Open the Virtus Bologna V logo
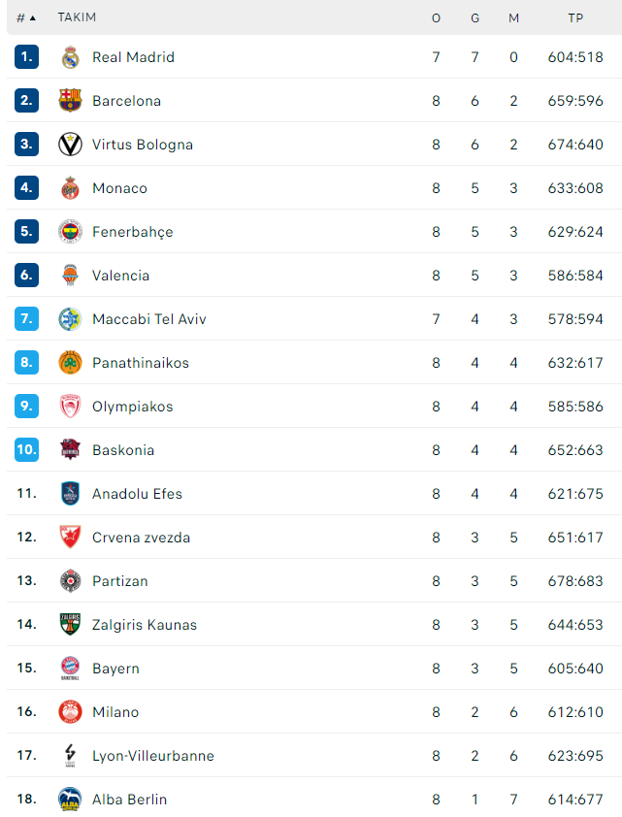 coord(70,145)
